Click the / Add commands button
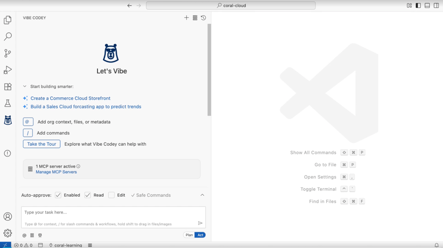Screen dimensions: 443x248 28,133
